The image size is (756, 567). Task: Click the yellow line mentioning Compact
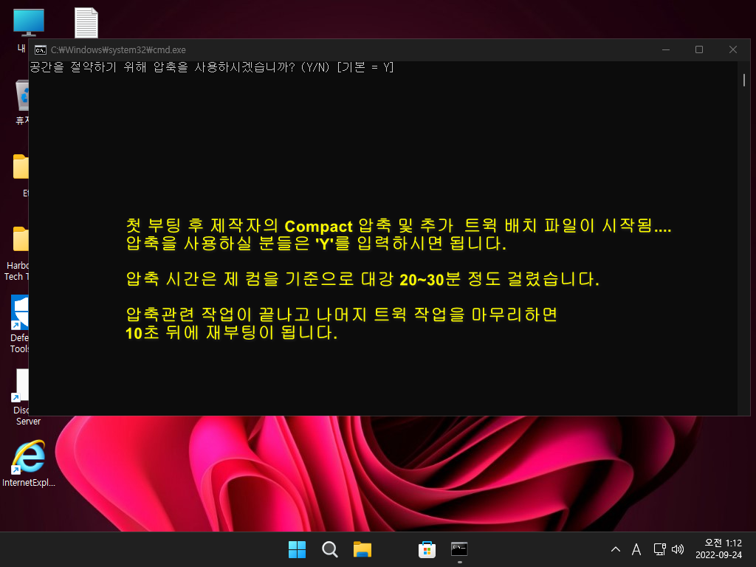pyautogui.click(x=398, y=226)
